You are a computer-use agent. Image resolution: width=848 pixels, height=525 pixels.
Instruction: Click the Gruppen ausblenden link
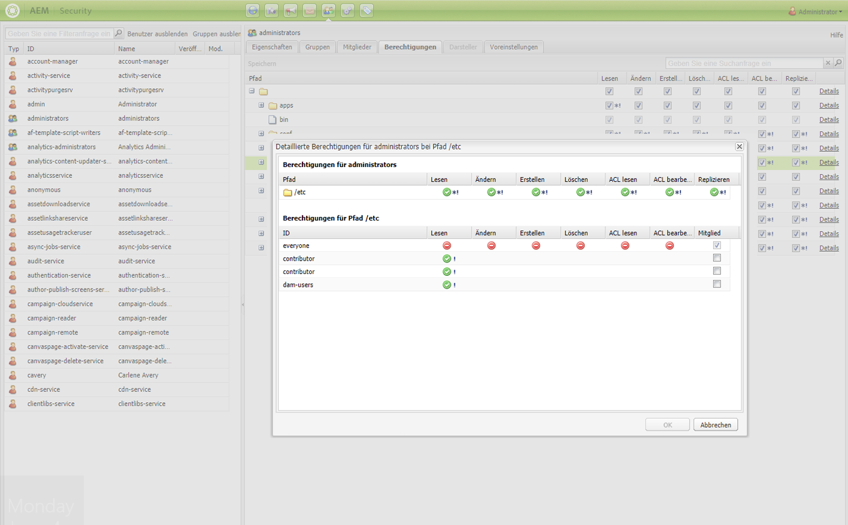(x=217, y=34)
